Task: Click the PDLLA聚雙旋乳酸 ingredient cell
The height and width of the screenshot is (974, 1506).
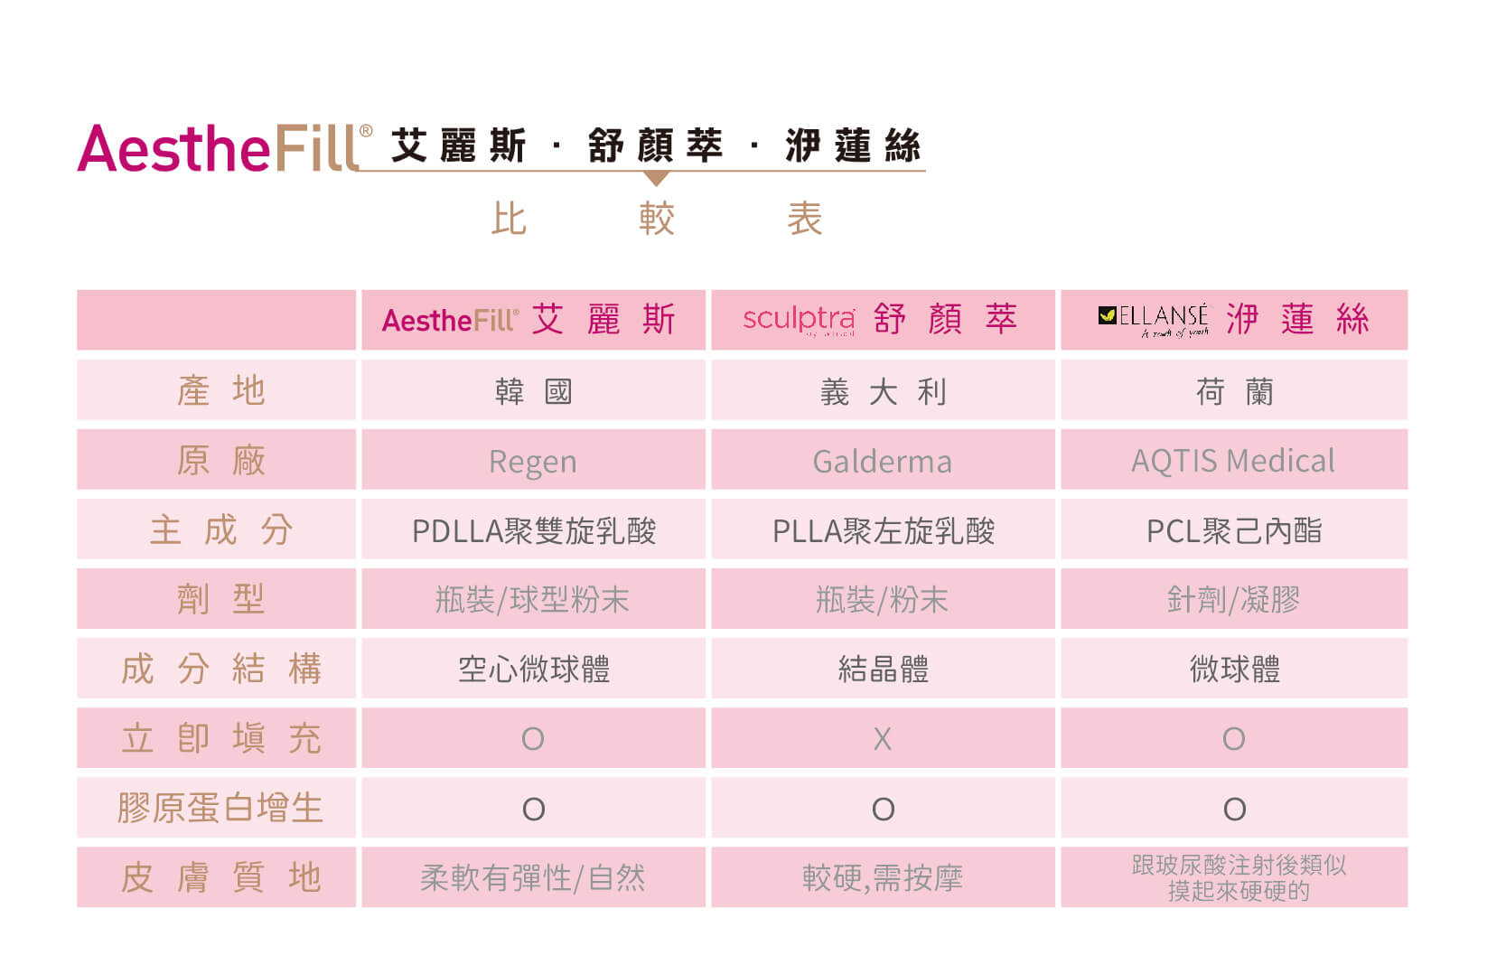Action: click(x=533, y=531)
